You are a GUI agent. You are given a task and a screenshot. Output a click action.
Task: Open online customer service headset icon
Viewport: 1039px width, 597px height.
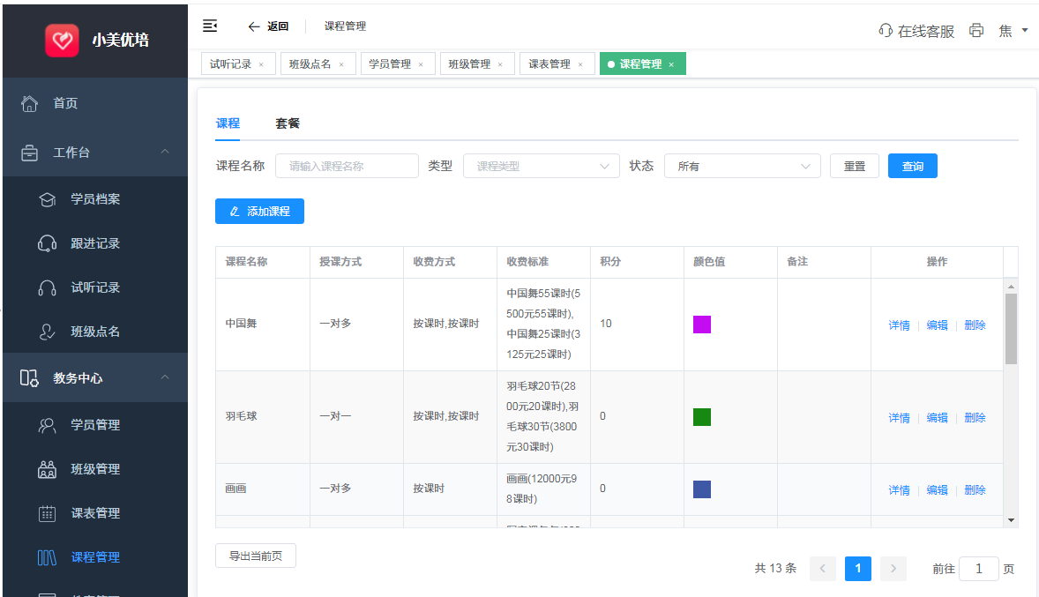pos(886,30)
